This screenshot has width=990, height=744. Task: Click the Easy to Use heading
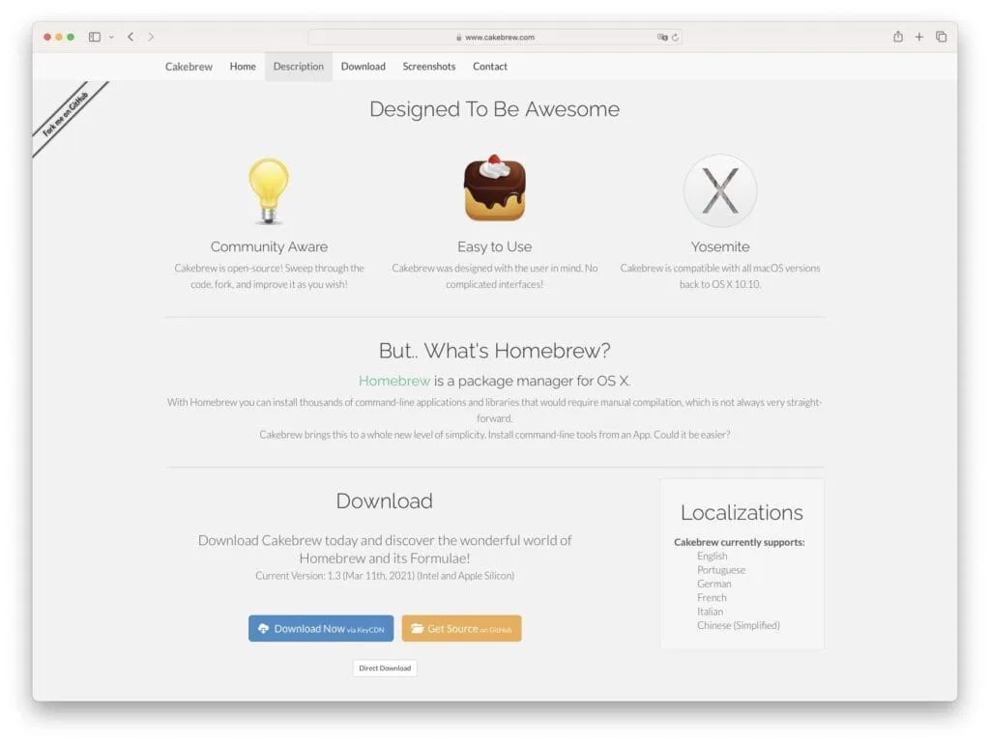[494, 246]
